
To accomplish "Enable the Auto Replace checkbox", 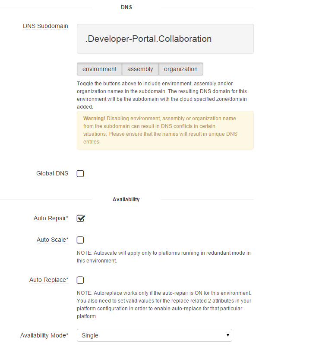I will point(80,280).
